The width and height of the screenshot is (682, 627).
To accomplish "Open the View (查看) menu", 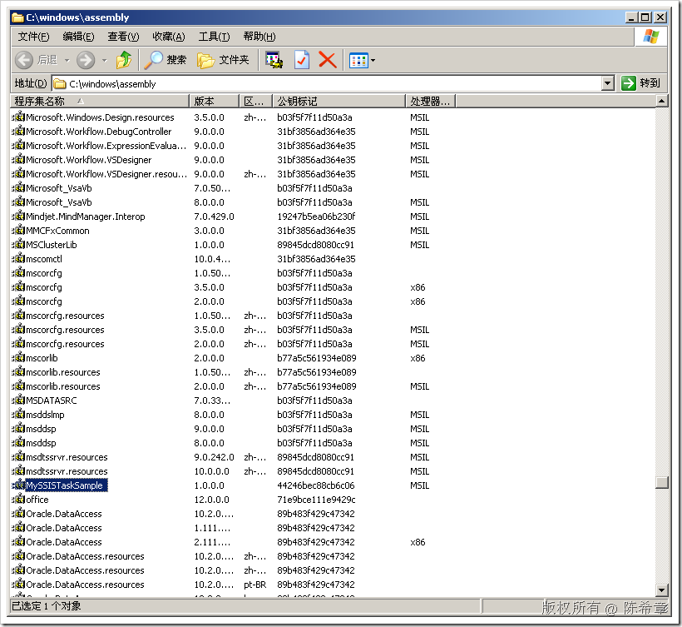I will tap(123, 37).
